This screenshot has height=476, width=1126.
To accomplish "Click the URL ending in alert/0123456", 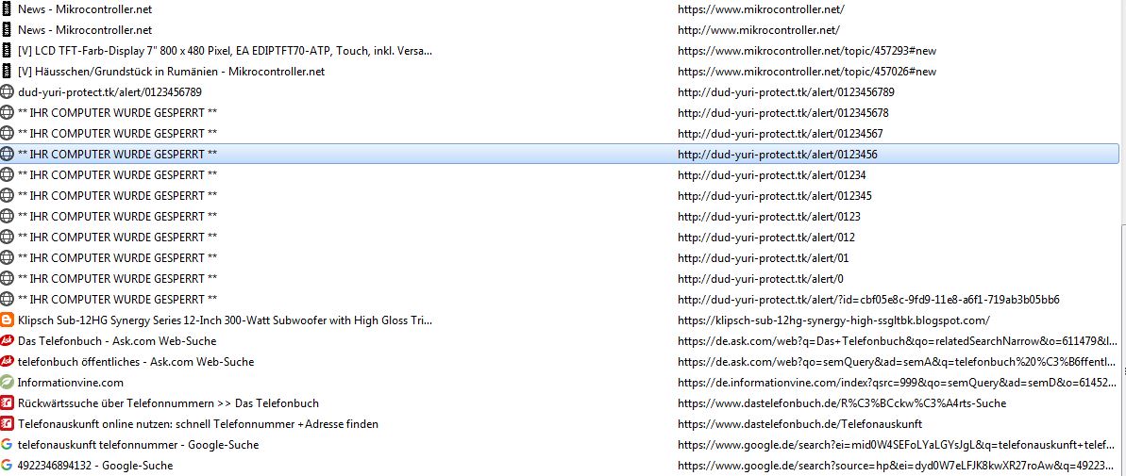I will 778,155.
